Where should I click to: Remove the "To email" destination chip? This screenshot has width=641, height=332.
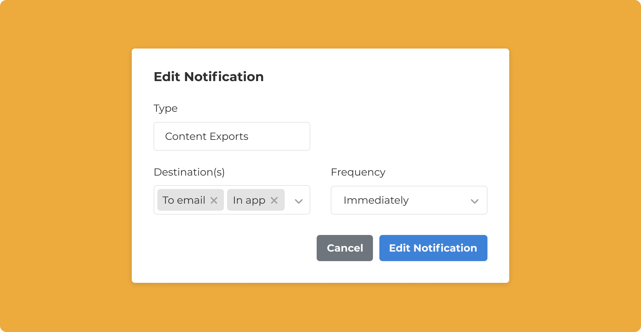pos(214,200)
